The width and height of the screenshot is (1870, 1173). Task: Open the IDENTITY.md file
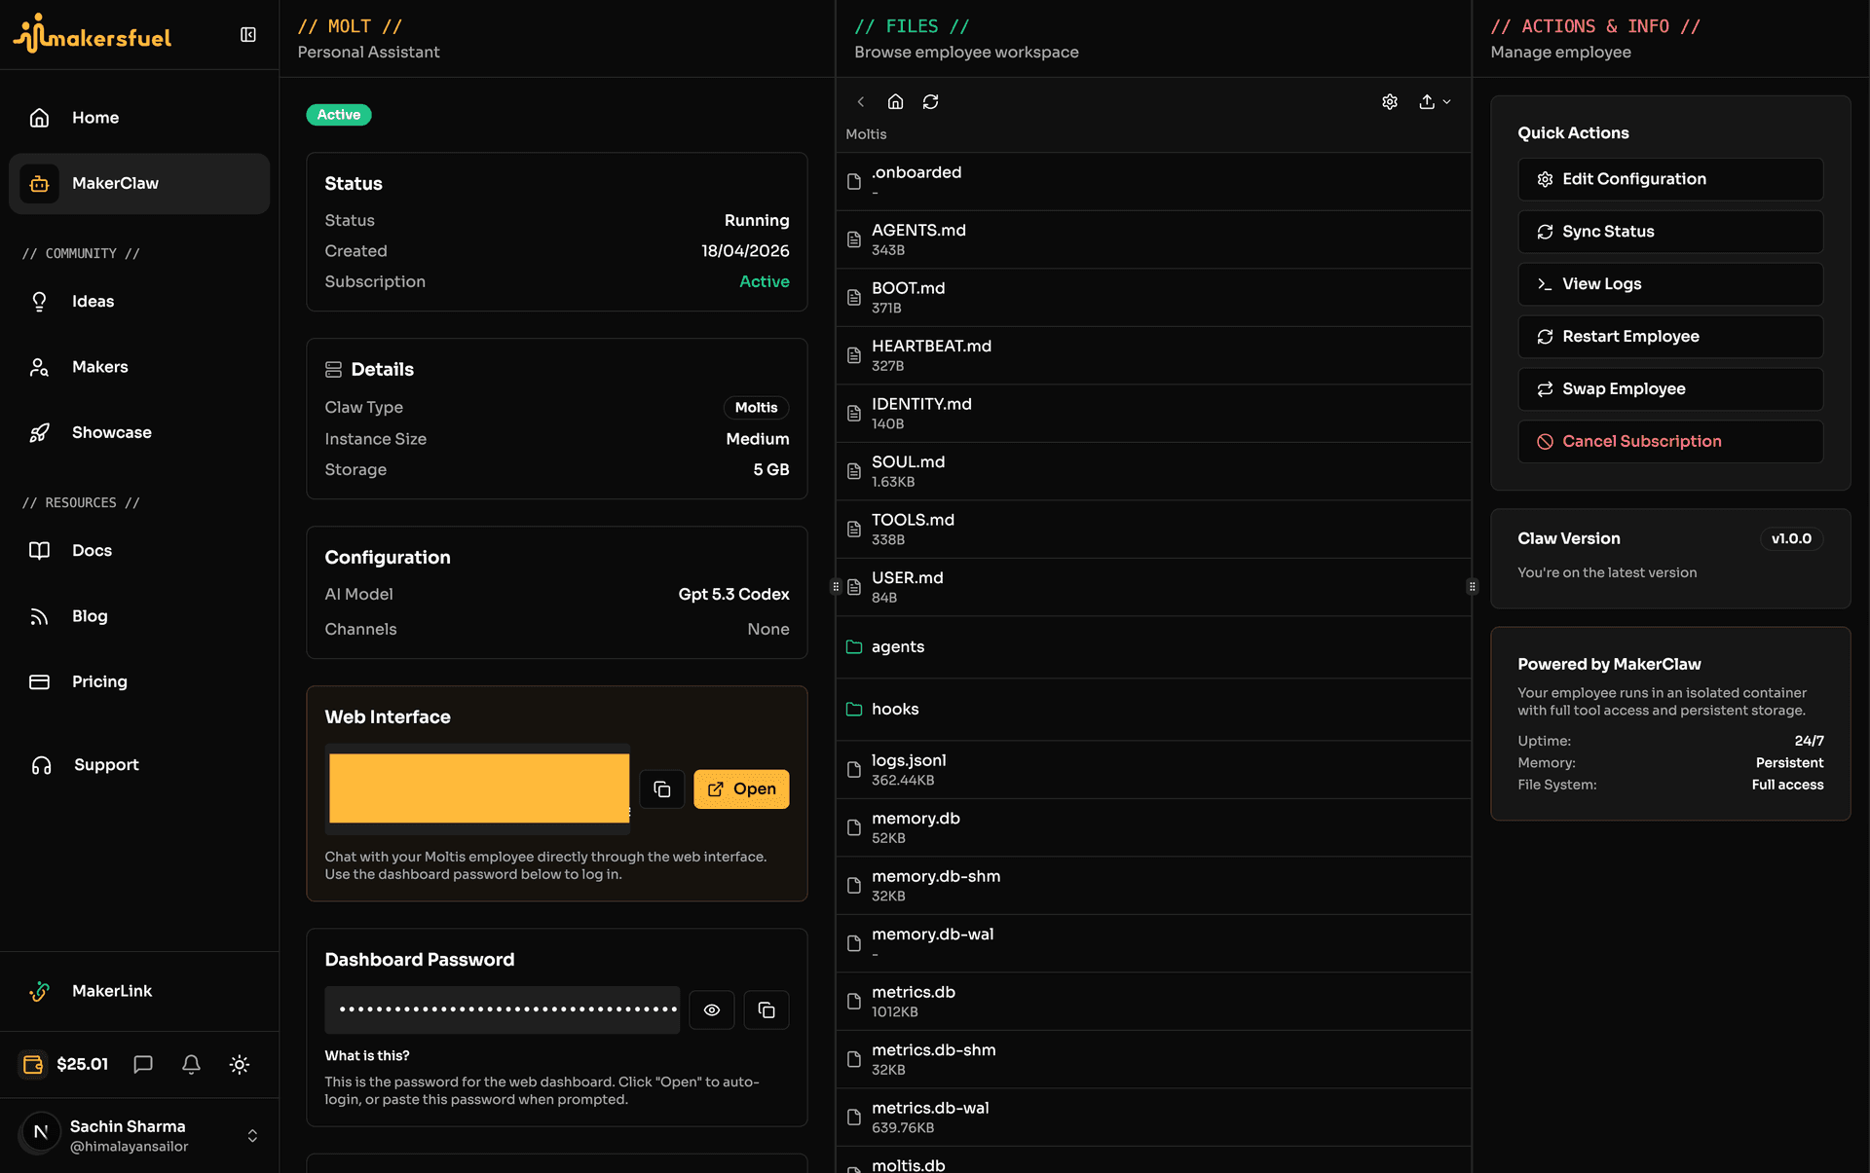point(1153,413)
